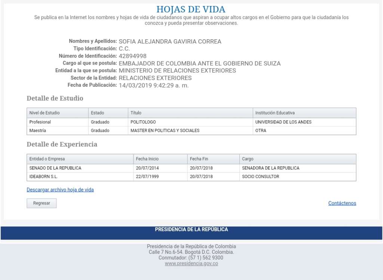This screenshot has width=383, height=280.
Task: Click the Detalle de Experiencia heading
Action: coord(62,144)
